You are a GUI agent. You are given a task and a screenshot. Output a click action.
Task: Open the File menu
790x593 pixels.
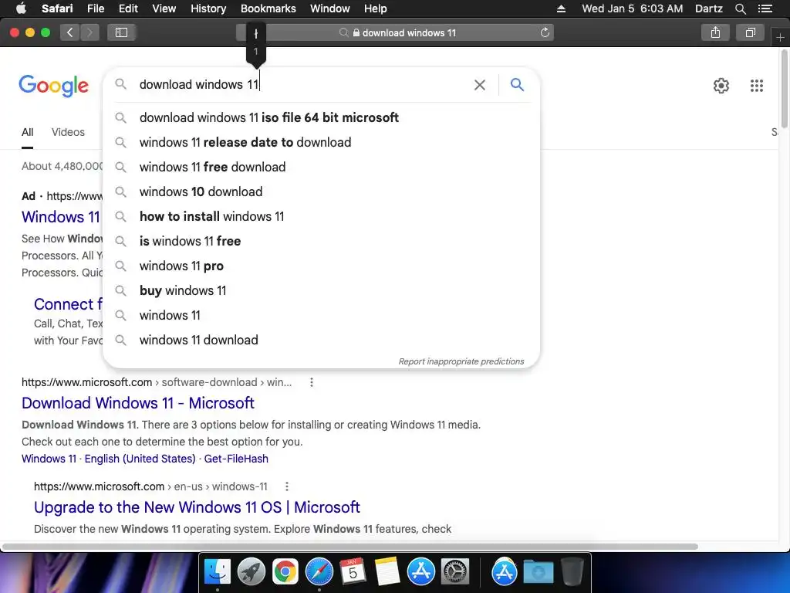coord(96,8)
